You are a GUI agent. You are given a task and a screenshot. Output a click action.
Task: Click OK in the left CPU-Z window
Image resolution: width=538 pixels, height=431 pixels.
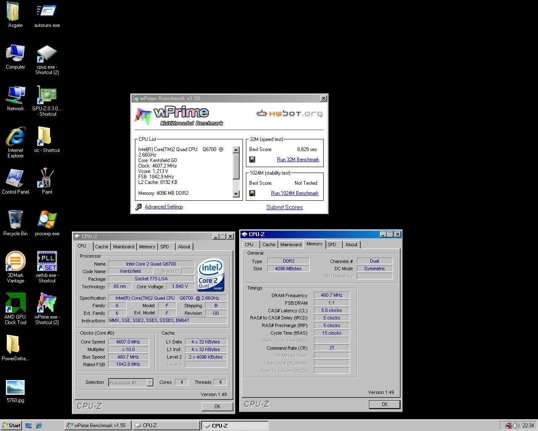point(217,406)
